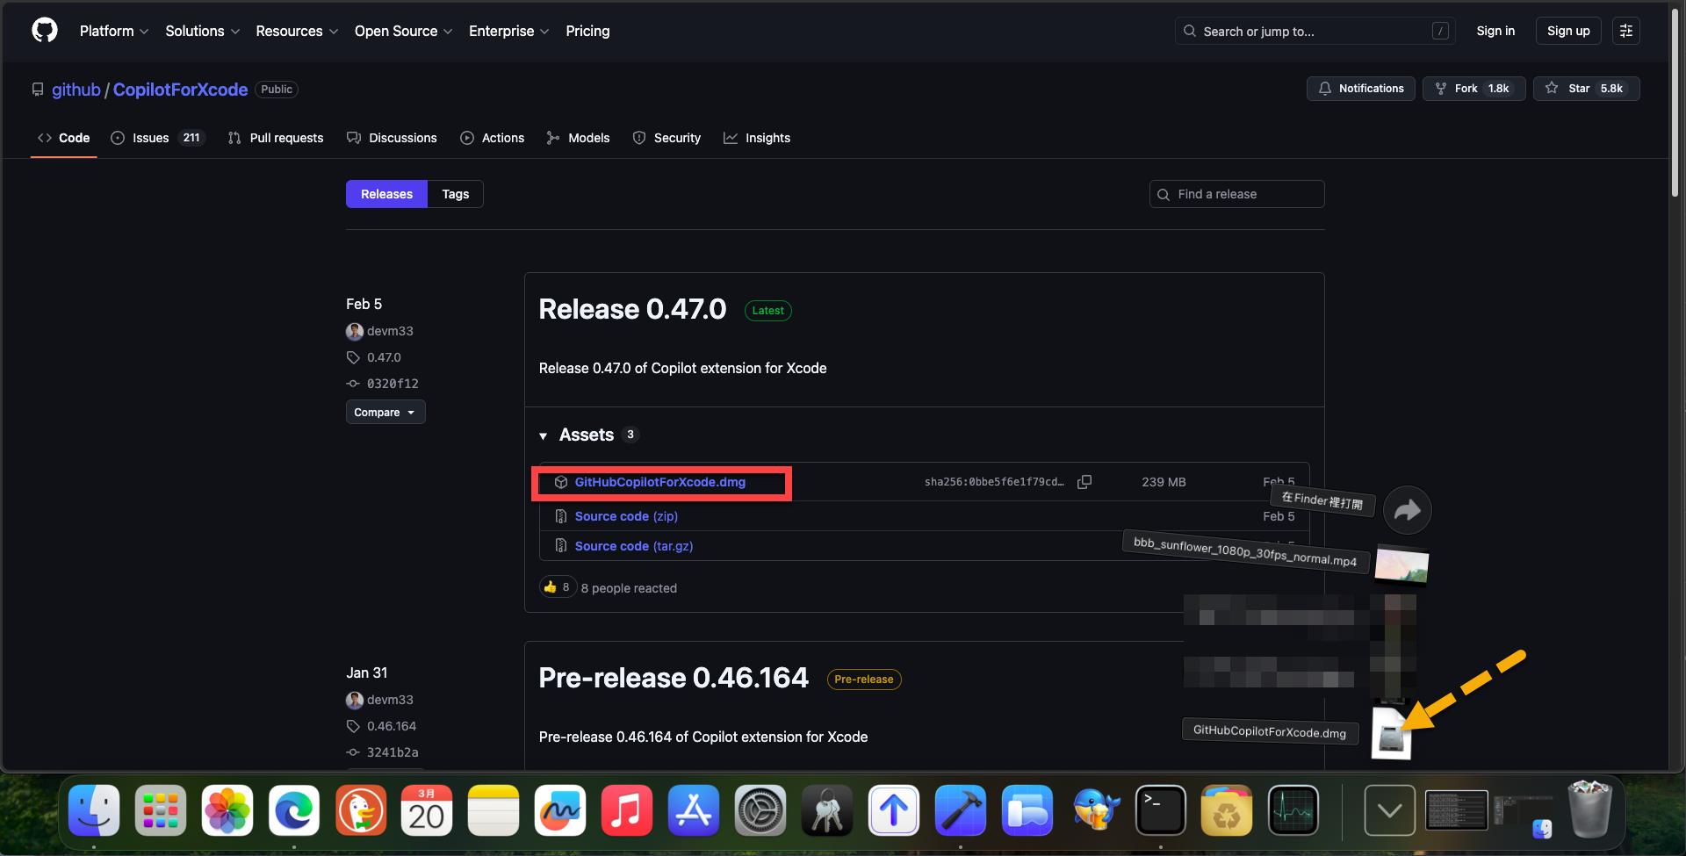Open the Platform navigation dropdown
The width and height of the screenshot is (1686, 856).
pyautogui.click(x=113, y=31)
